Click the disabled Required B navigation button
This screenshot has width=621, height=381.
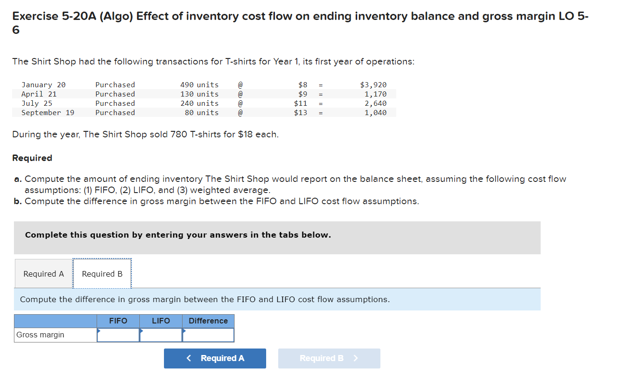pyautogui.click(x=329, y=358)
